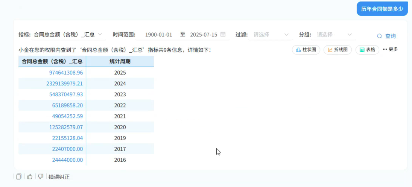Image resolution: width=412 pixels, height=187 pixels.
Task: Select the 2020 period cell
Action: [120, 127]
